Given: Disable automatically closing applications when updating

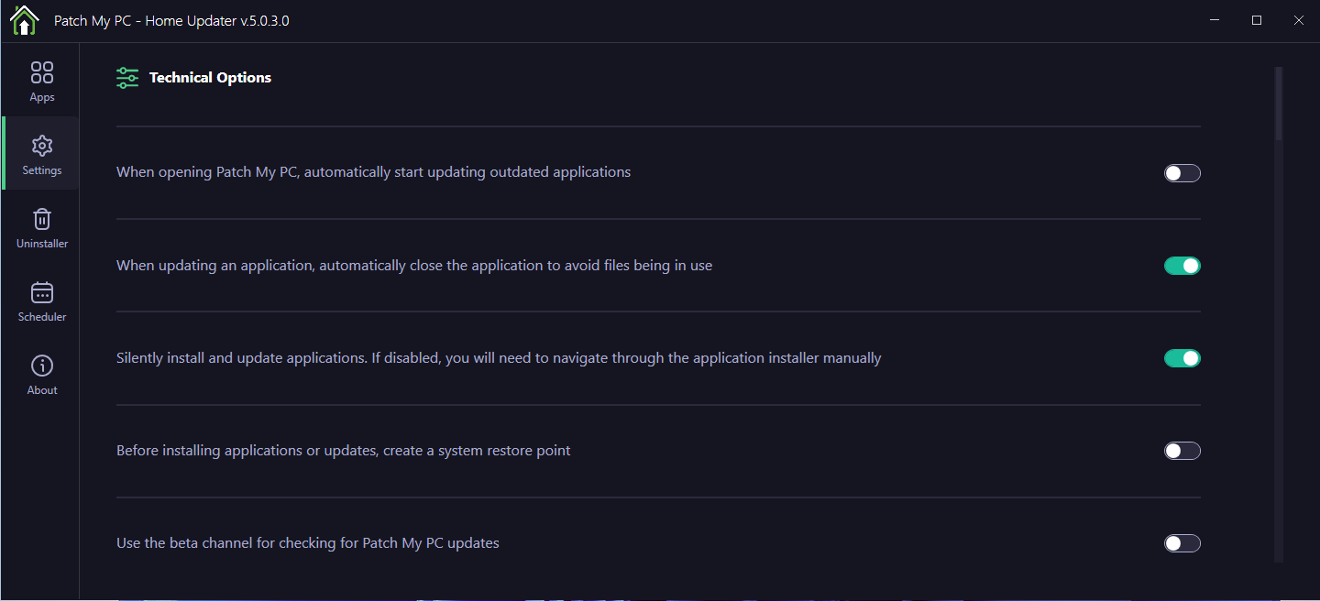Looking at the screenshot, I should (x=1182, y=266).
